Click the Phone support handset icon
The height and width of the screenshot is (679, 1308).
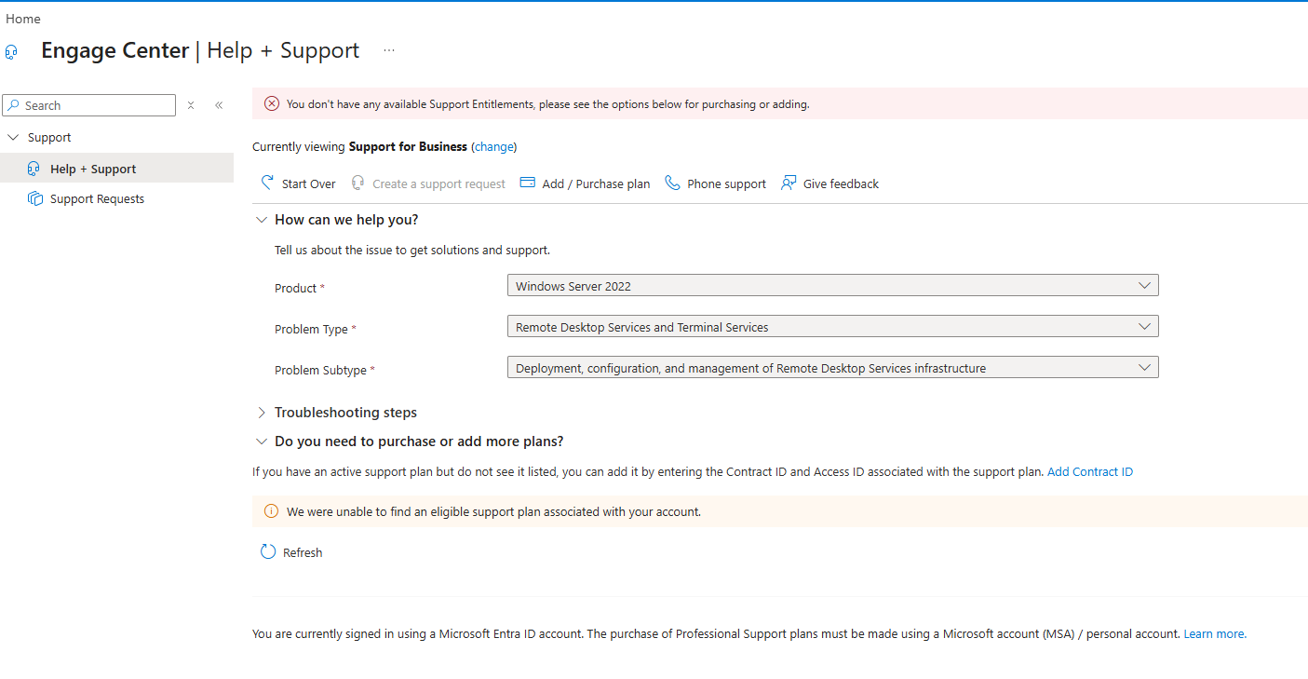672,183
